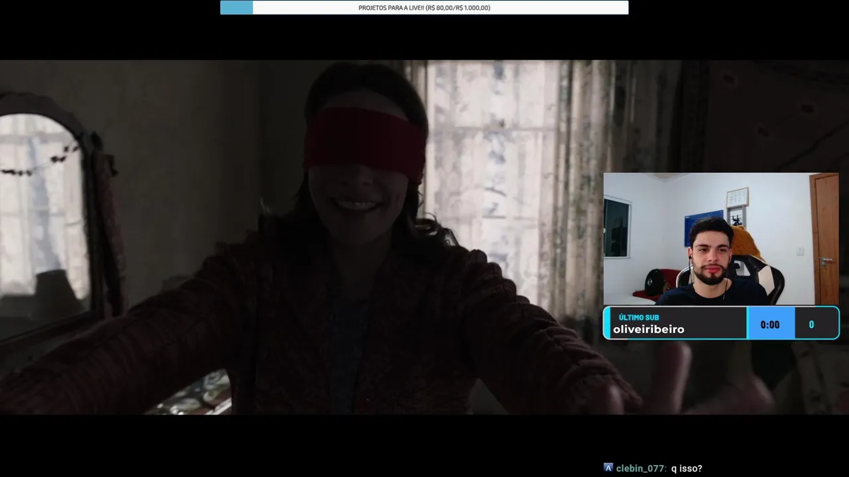Viewport: 849px width, 477px height.
Task: Click the blue filled portion of goal bar
Action: (x=236, y=7)
